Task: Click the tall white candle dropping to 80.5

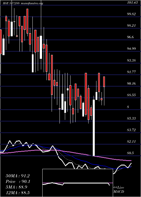Action: coord(94,128)
